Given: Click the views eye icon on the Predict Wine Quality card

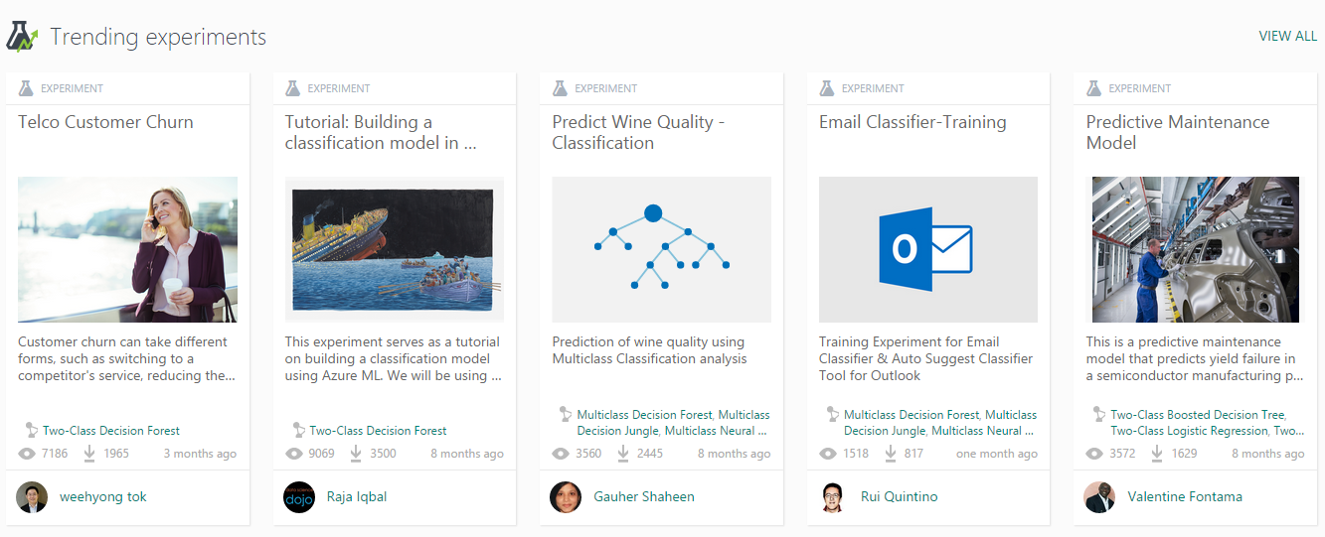Looking at the screenshot, I should [x=561, y=454].
